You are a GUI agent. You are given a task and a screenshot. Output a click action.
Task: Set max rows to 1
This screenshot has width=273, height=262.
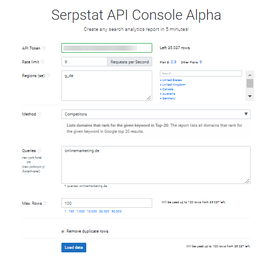click(x=65, y=211)
